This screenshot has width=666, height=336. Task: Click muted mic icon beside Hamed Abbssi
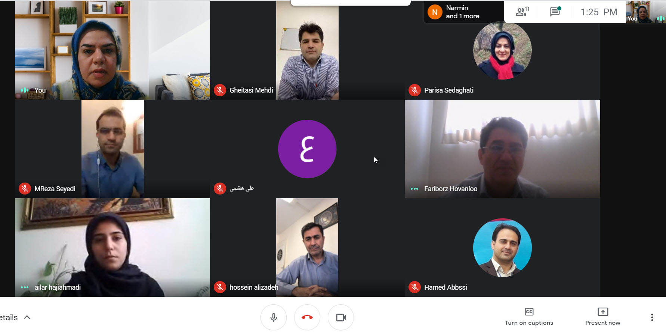tap(415, 287)
